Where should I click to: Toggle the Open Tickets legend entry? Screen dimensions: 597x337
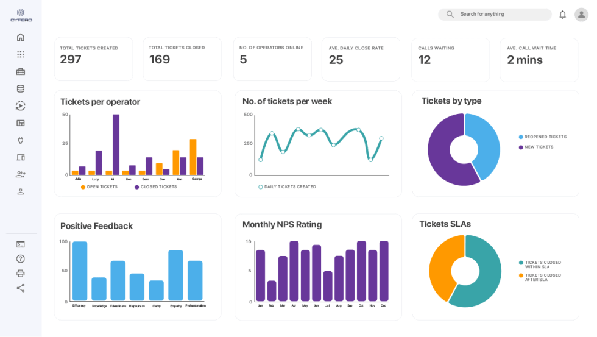[99, 187]
